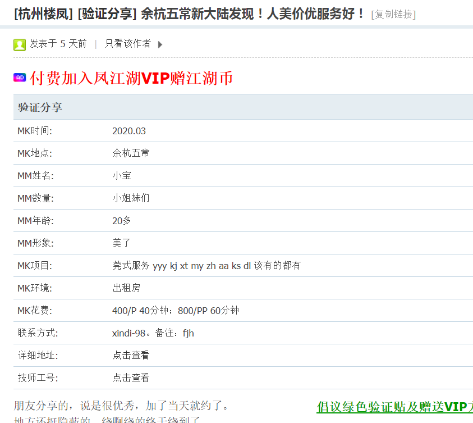The height and width of the screenshot is (423, 473).
Task: Click the 联系方式 row label
Action: coord(38,333)
